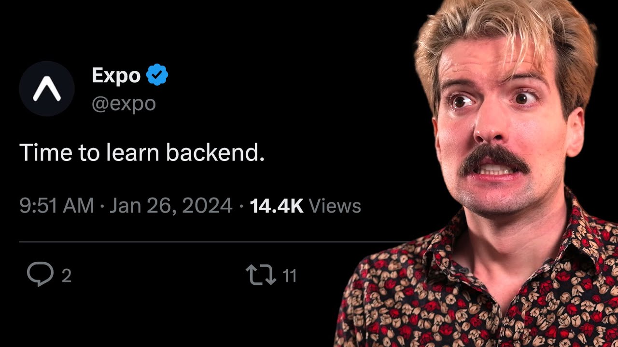Click the Expo profile avatar
This screenshot has width=618, height=347.
[47, 89]
